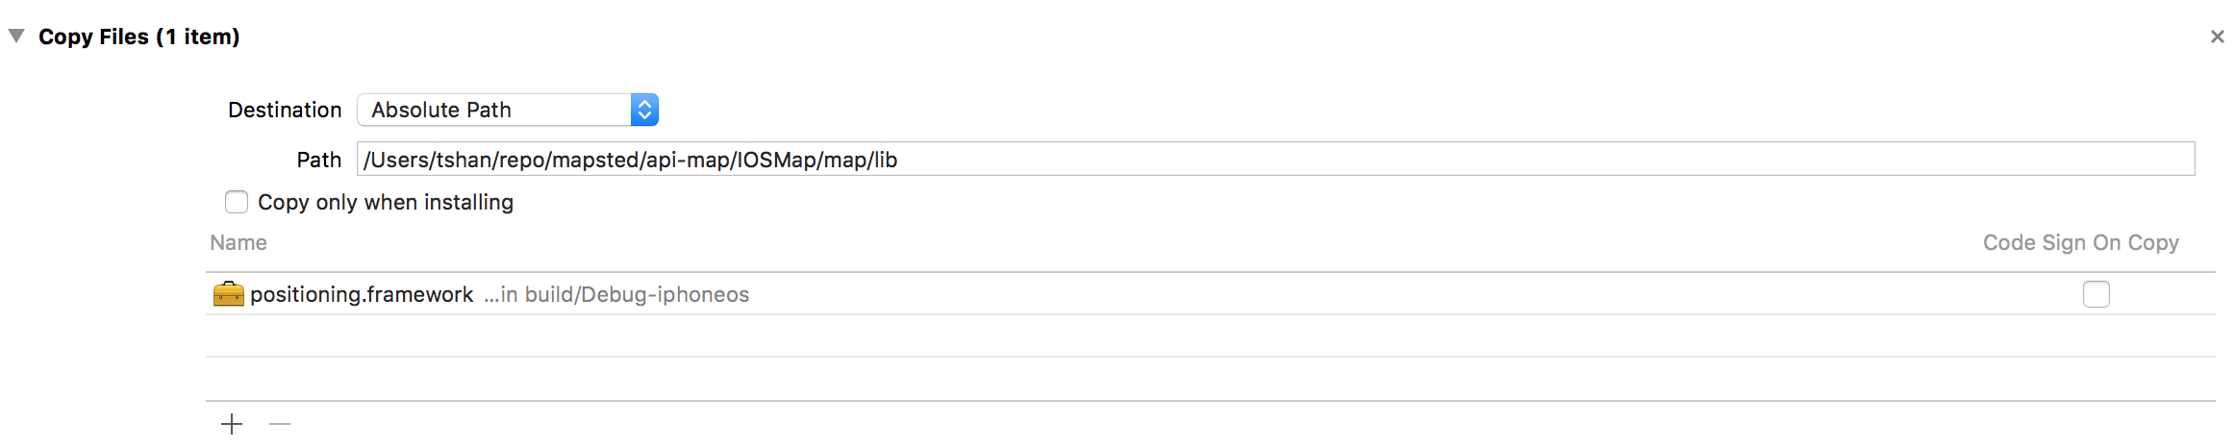
Task: Enable Copy only when installing checkbox
Action: click(237, 202)
